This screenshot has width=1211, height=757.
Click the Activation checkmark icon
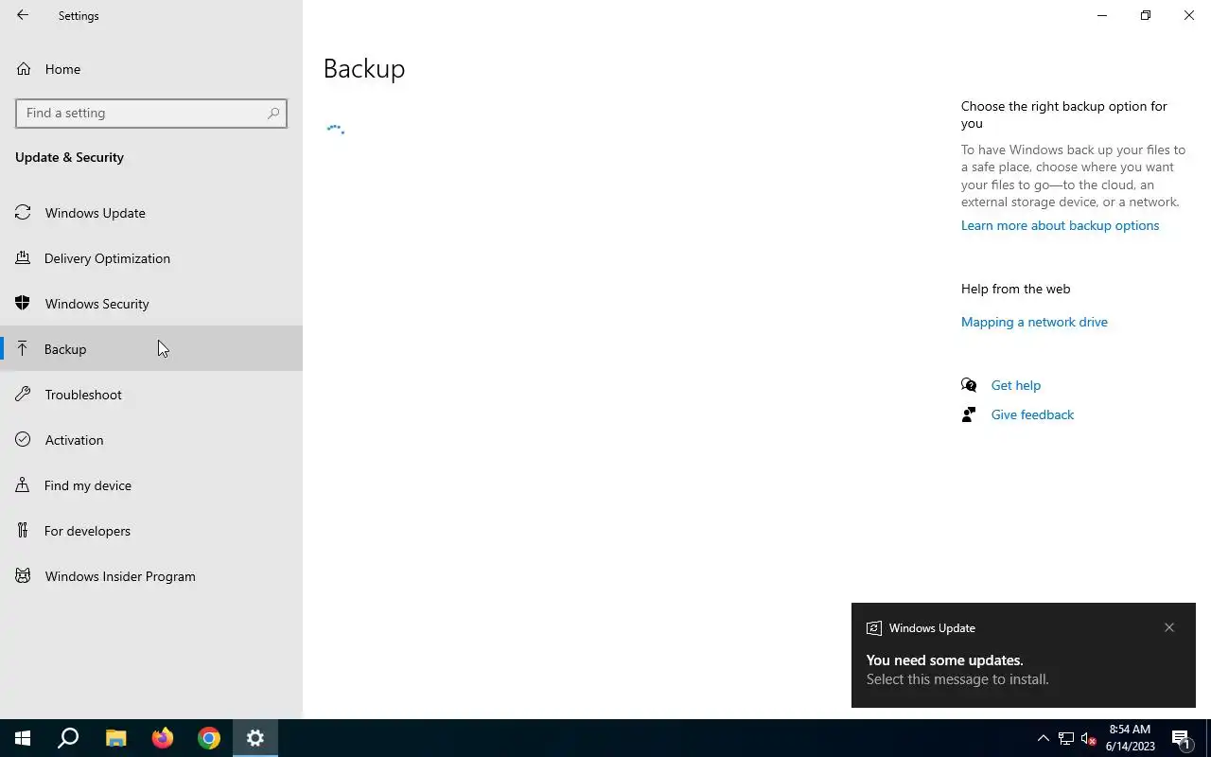coord(23,440)
